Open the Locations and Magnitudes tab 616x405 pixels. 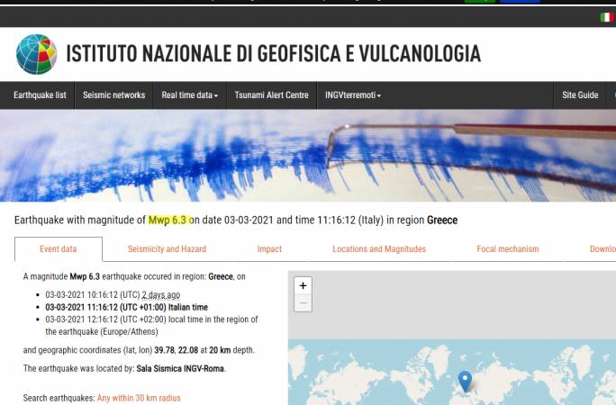379,249
